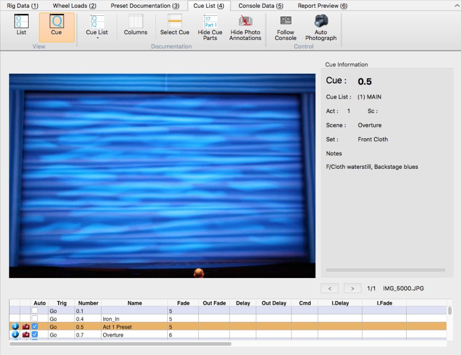Check the Auto checkbox for cue 0.1
461x355 pixels.
click(x=35, y=311)
